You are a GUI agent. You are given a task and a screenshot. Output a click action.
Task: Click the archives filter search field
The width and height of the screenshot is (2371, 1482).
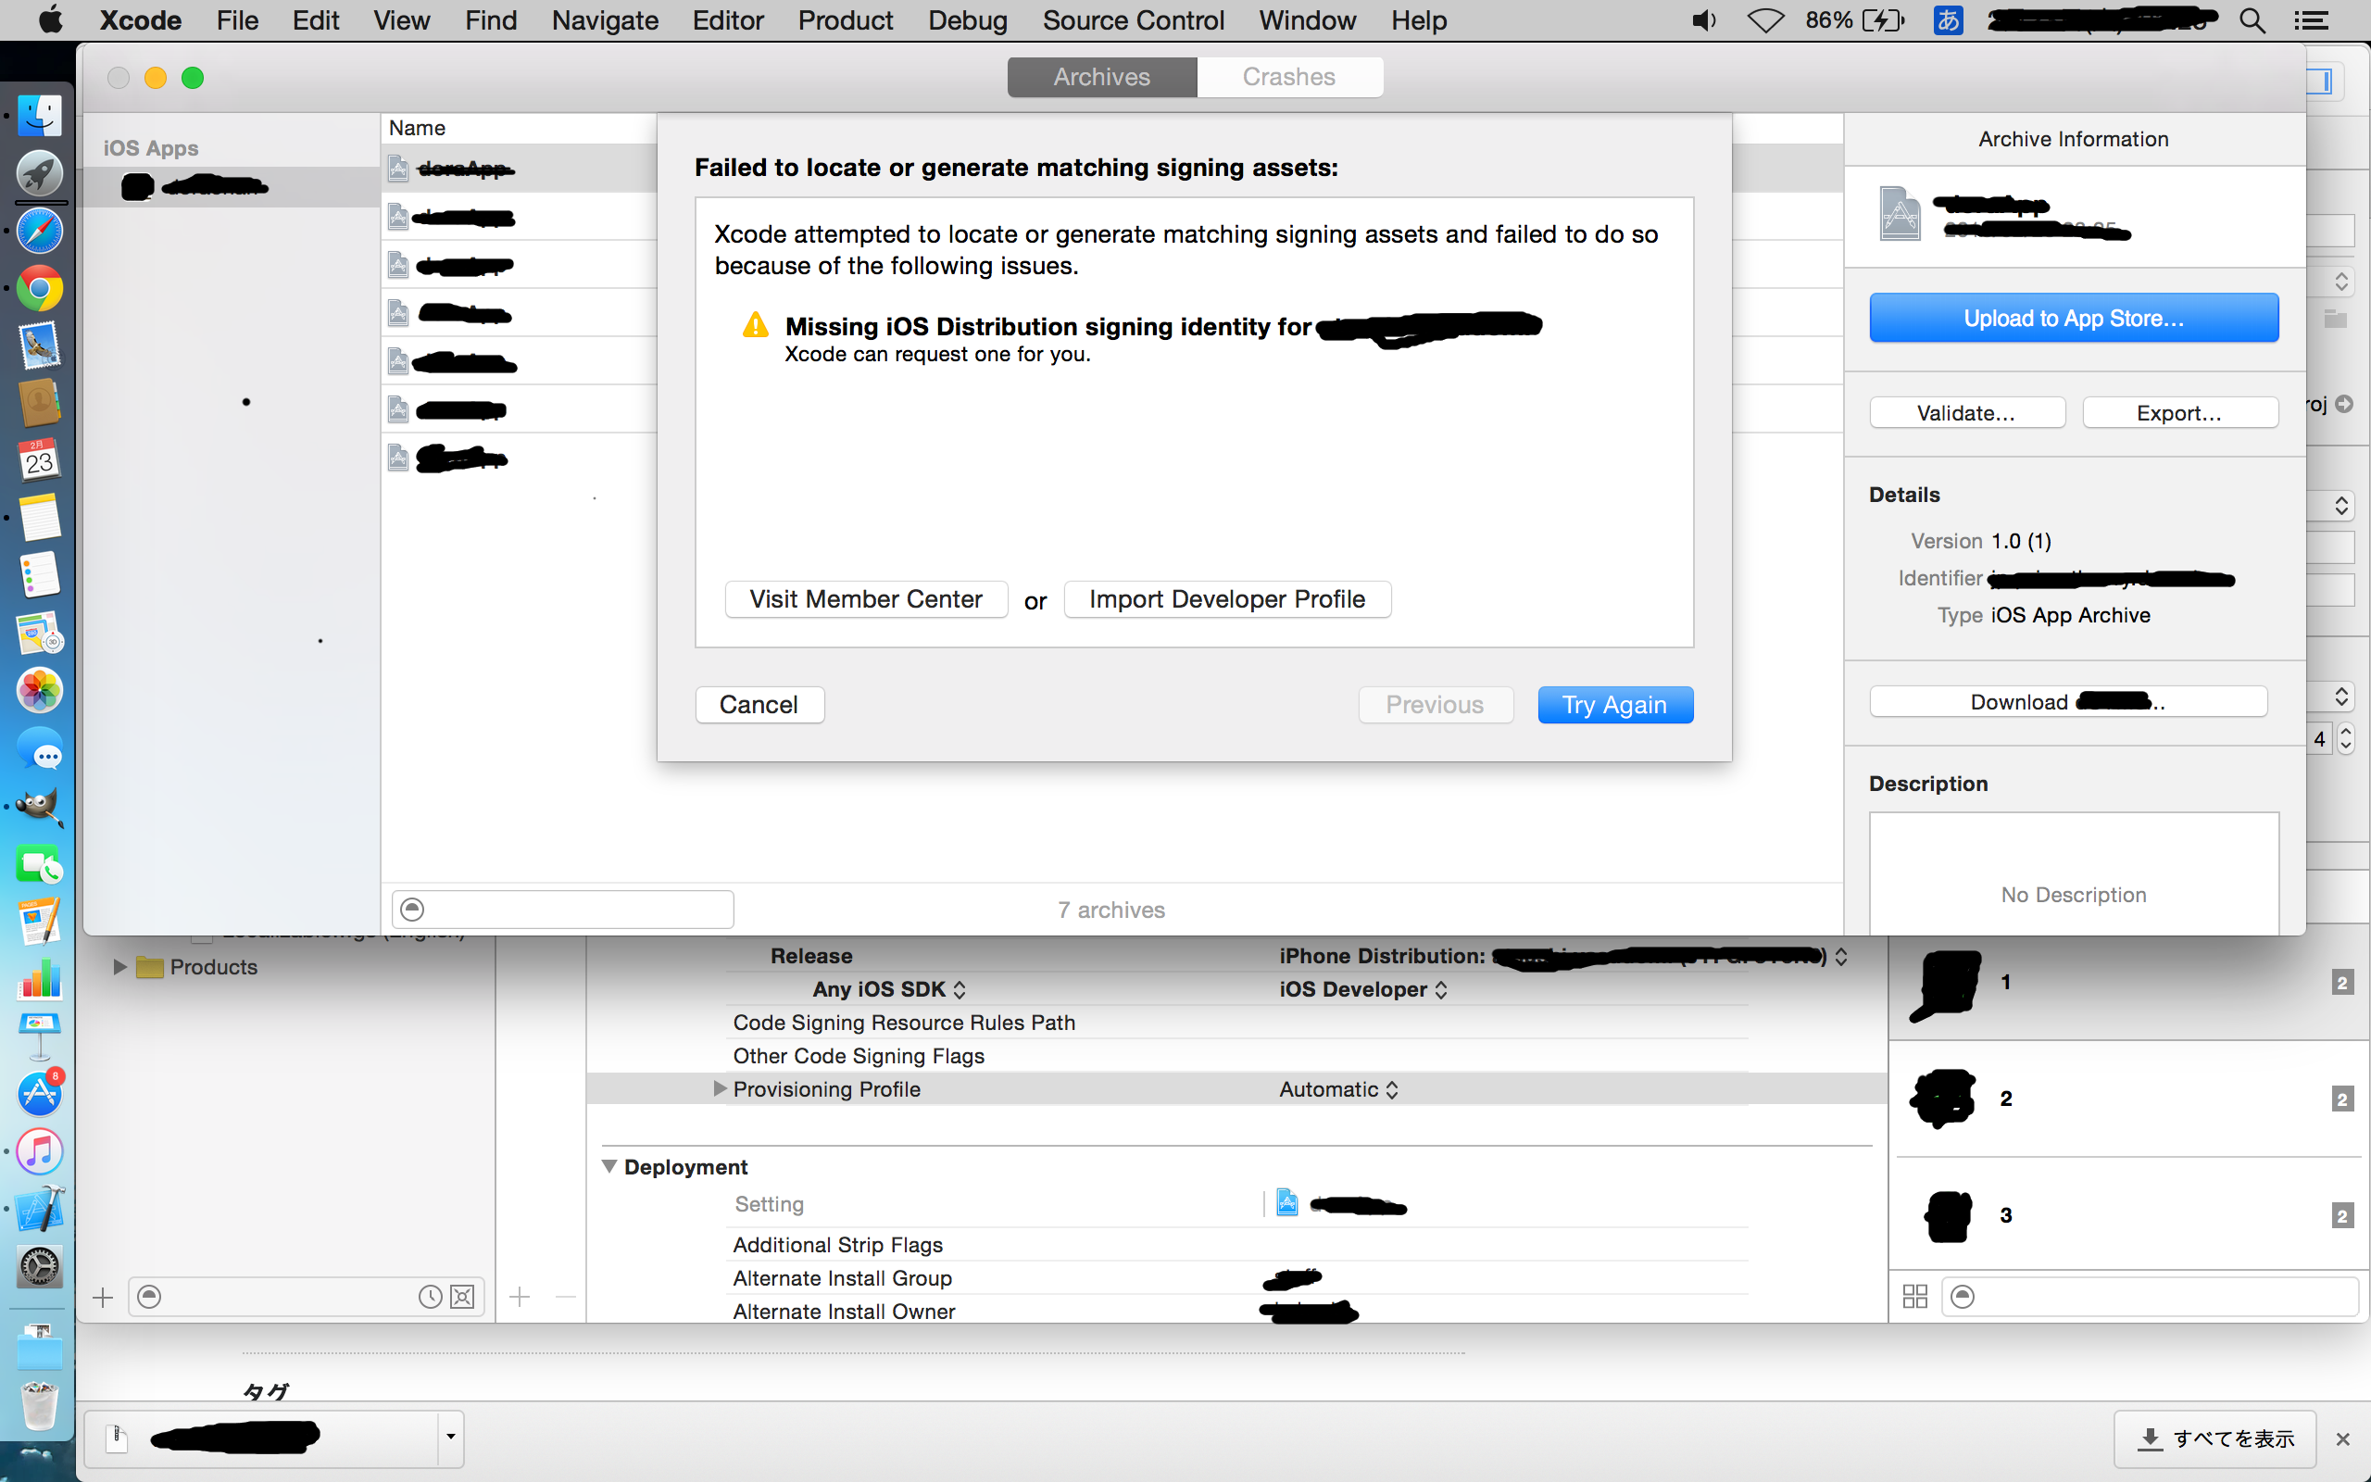[x=562, y=909]
